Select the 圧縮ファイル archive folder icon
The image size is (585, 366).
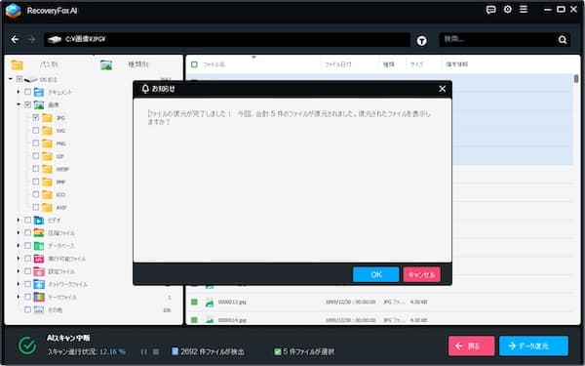click(39, 233)
